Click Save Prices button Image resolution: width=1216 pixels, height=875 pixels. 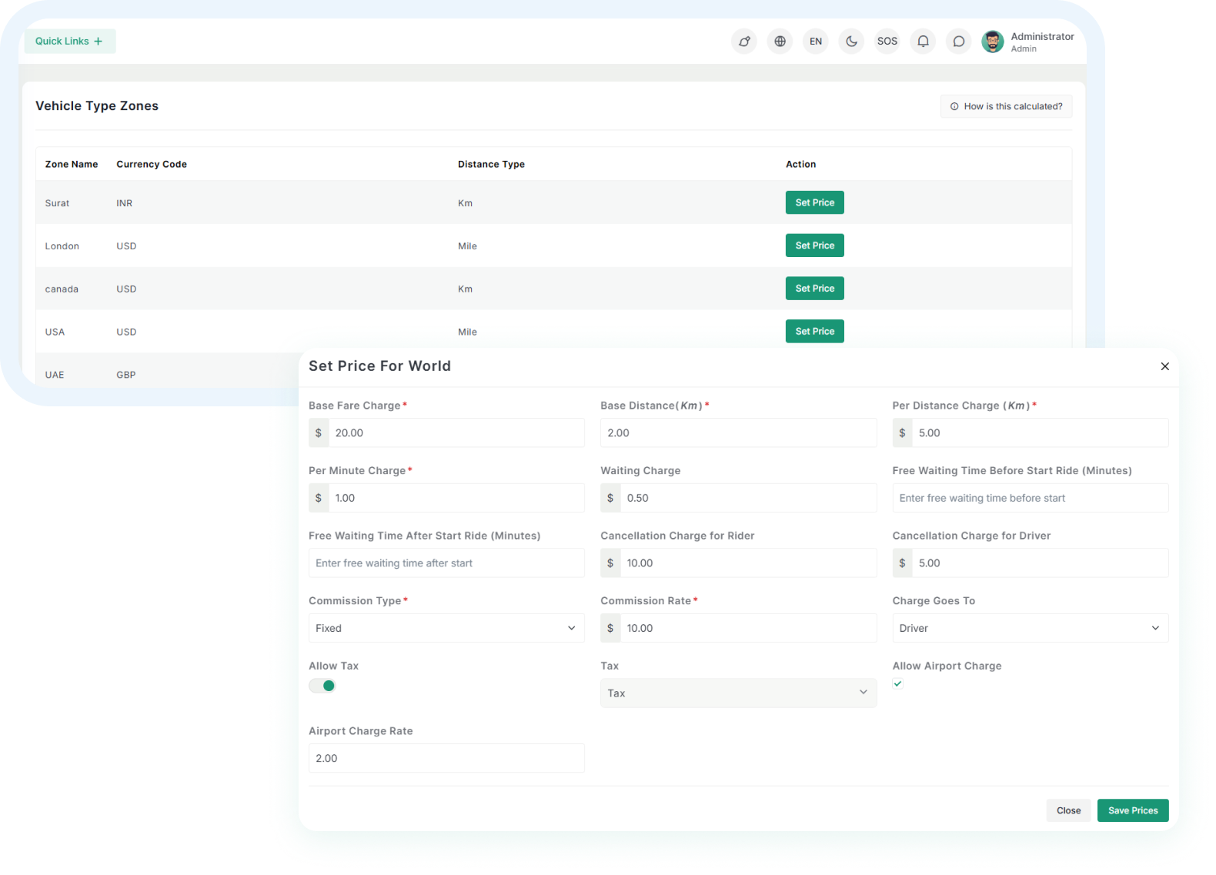pyautogui.click(x=1132, y=810)
